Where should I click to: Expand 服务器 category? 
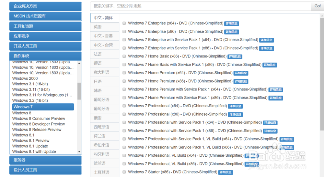(x=45, y=160)
